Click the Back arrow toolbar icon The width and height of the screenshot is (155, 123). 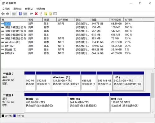click(3, 14)
